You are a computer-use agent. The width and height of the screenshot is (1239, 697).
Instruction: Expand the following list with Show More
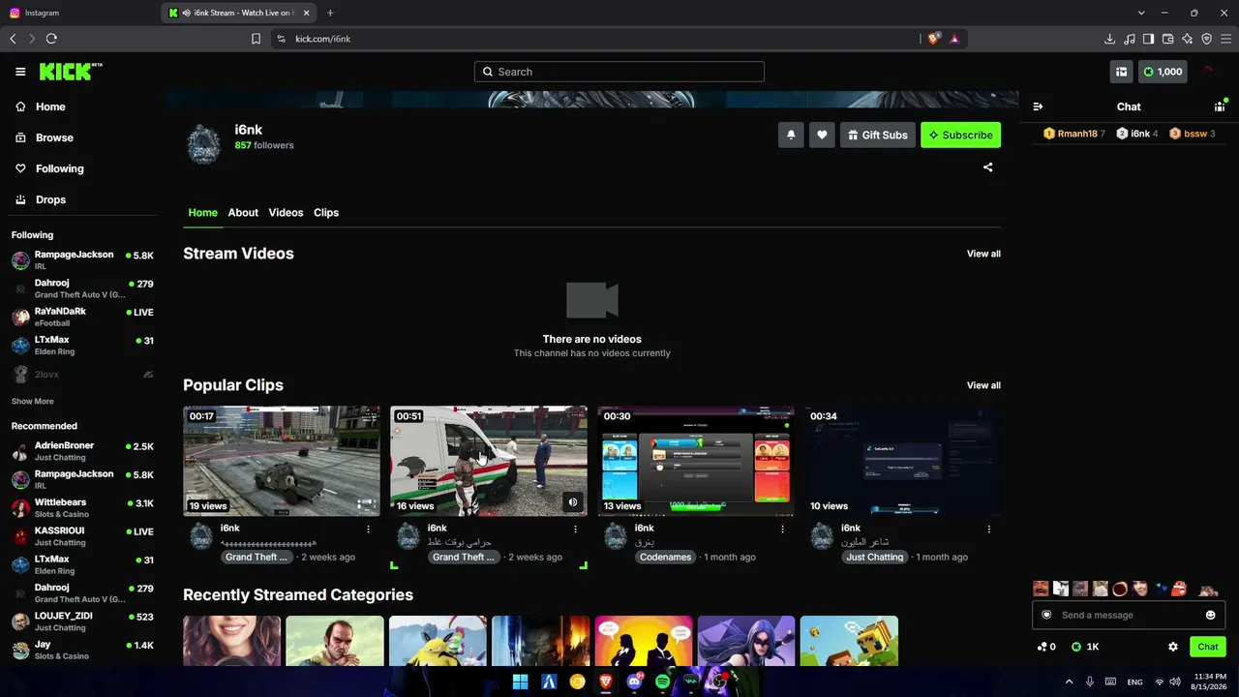point(33,401)
